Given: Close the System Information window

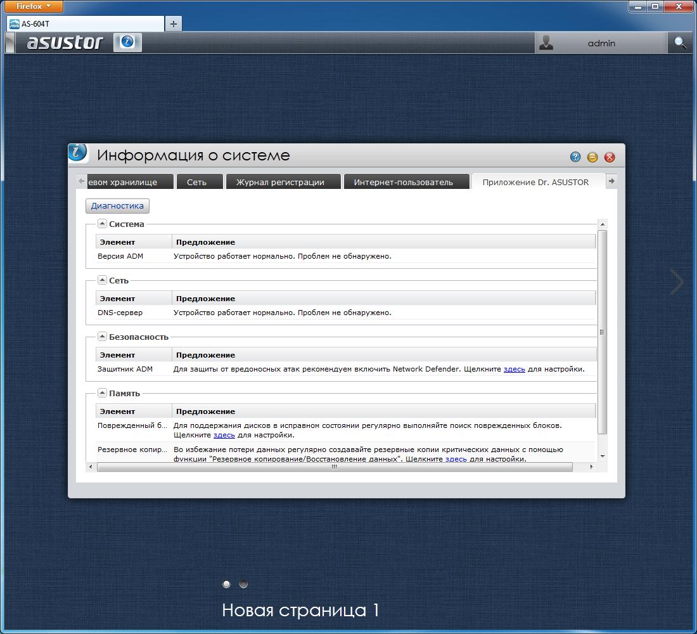Looking at the screenshot, I should 610,157.
